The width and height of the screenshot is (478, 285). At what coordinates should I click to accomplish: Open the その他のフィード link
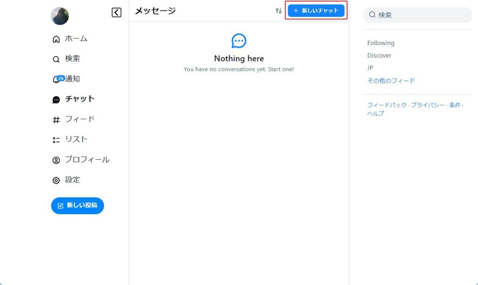391,81
